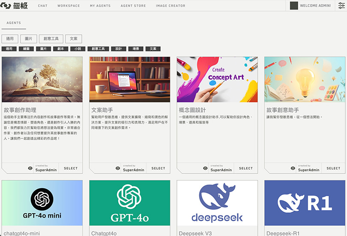Click the admin user avatar
This screenshot has height=236, width=347.
coord(294,6)
